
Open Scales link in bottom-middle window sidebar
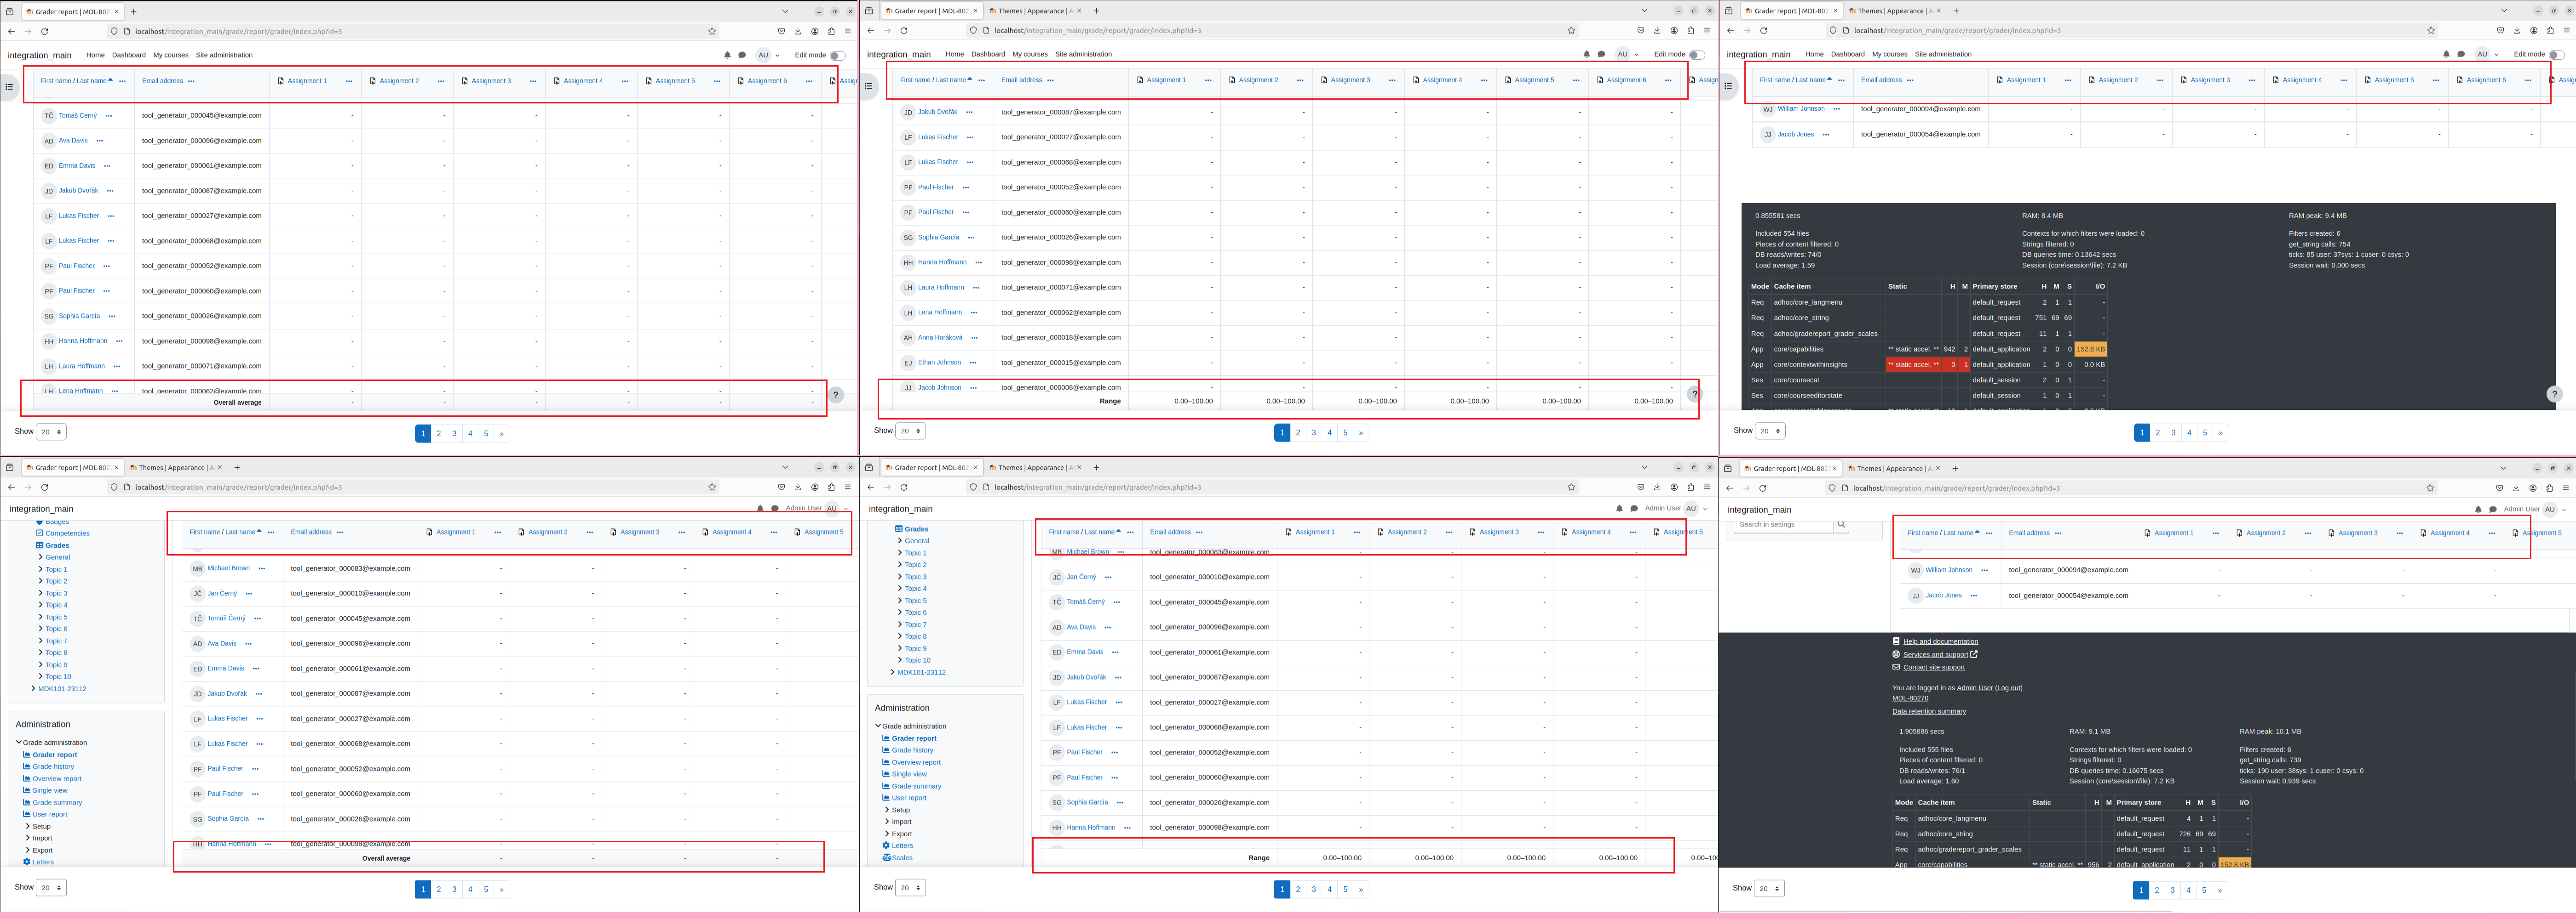coord(902,858)
